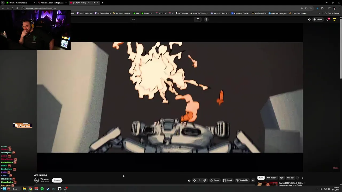Open Survivor 2026 recommended video thumbnail

(x=267, y=184)
